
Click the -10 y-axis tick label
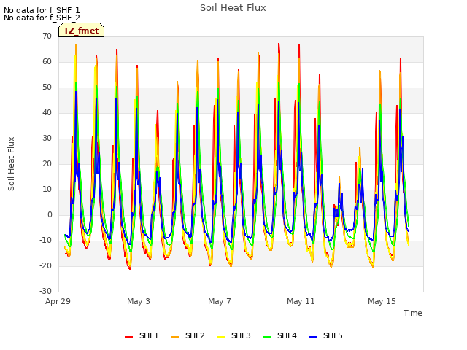point(45,240)
